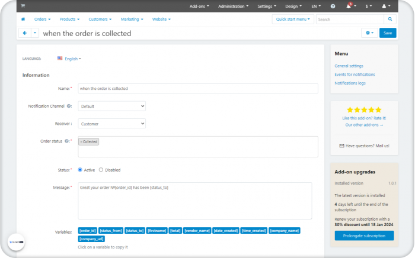415x258 pixels.
Task: Open the Administration menu
Action: click(233, 6)
